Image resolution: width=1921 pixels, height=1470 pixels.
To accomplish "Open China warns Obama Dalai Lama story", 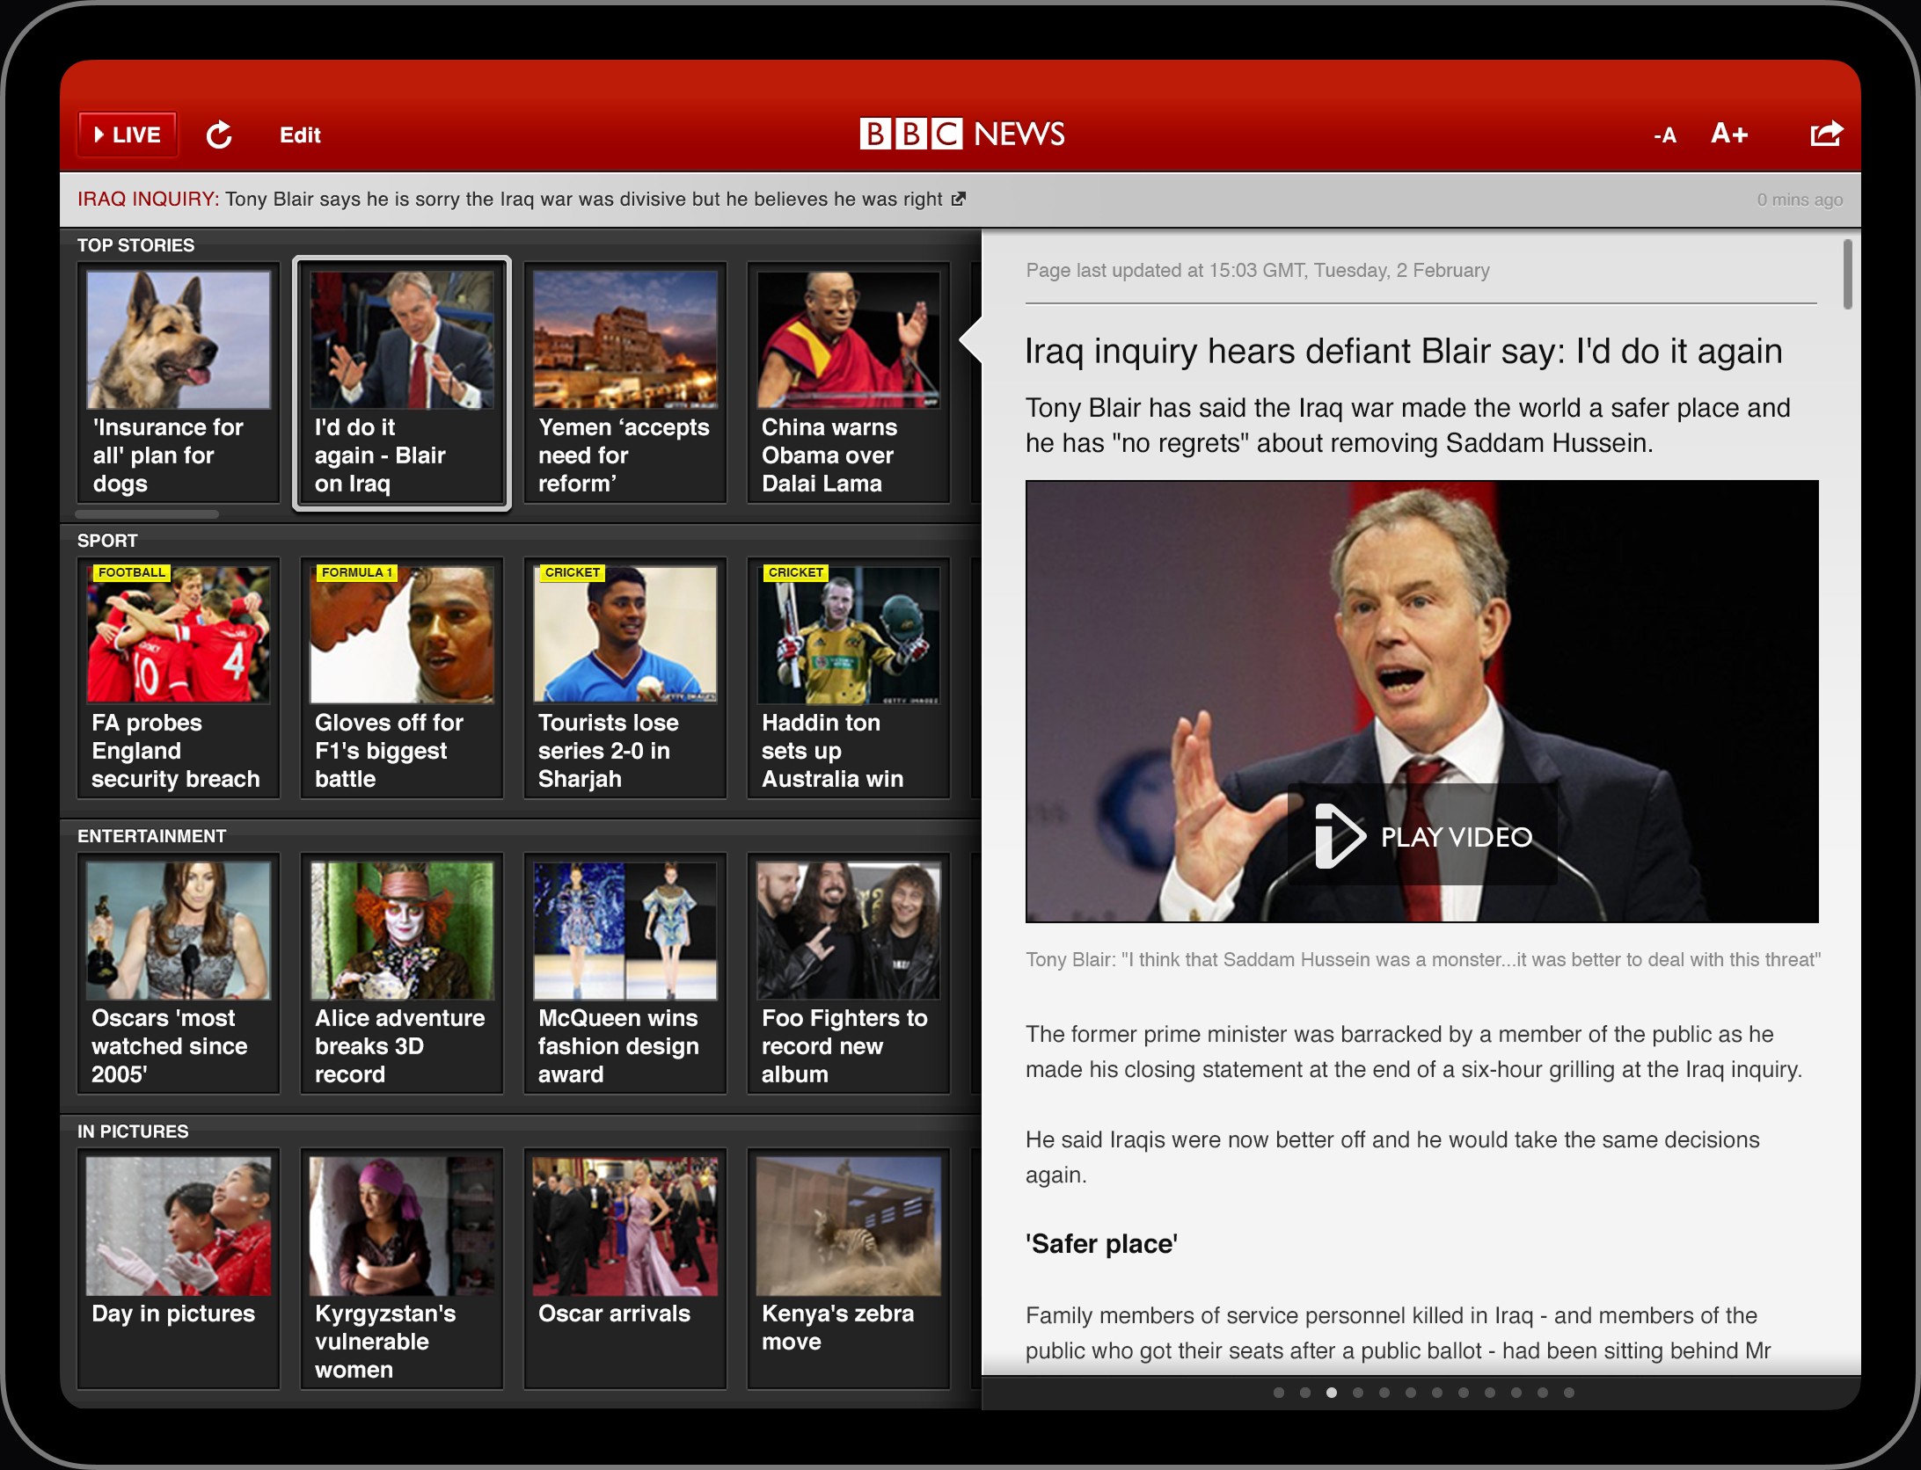I will 848,383.
